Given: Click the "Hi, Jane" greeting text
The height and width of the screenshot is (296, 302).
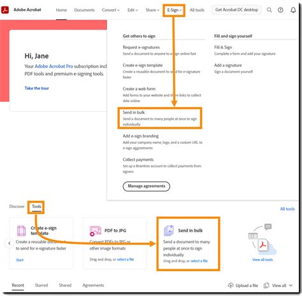Looking at the screenshot, I should click(x=36, y=56).
